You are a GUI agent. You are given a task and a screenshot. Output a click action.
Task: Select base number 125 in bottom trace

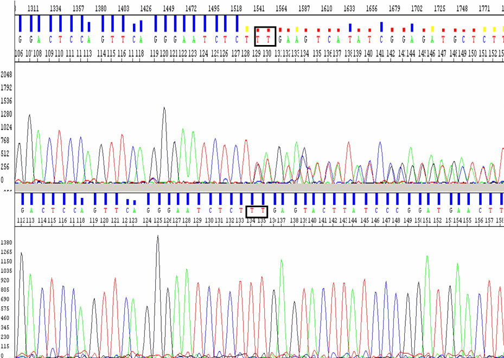click(158, 221)
